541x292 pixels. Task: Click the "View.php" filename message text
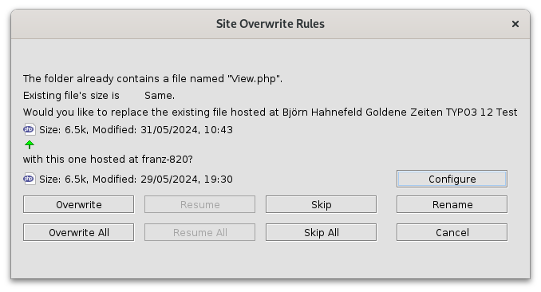(x=152, y=79)
